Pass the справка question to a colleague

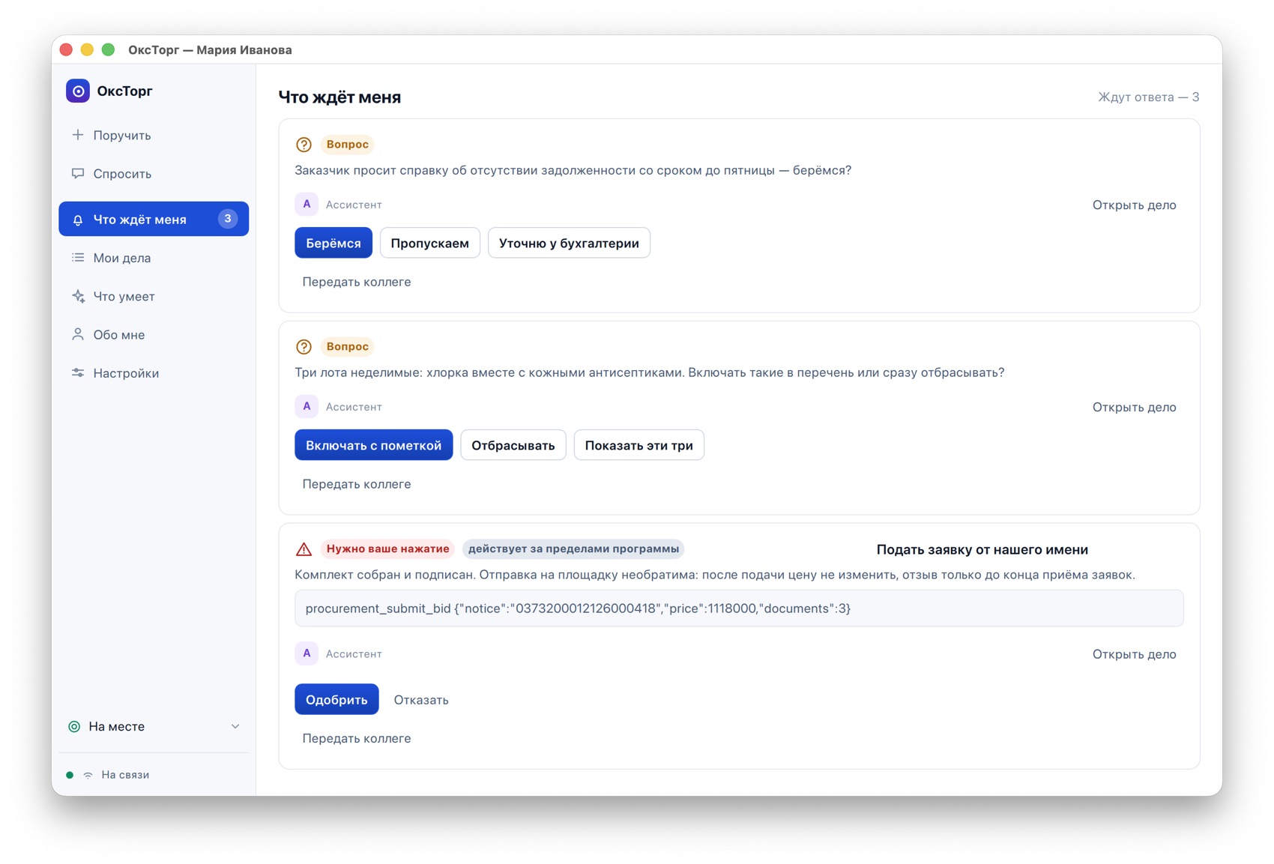(357, 282)
